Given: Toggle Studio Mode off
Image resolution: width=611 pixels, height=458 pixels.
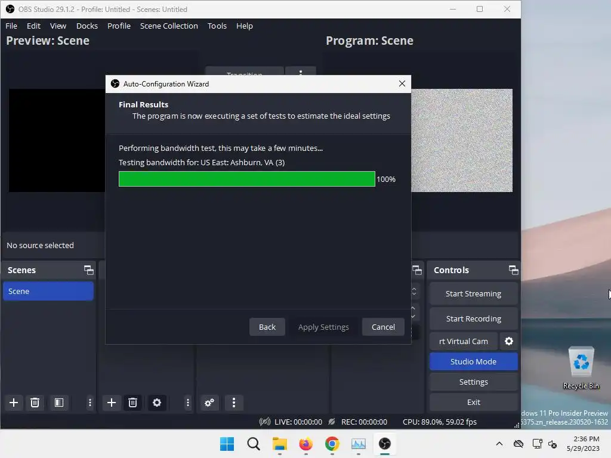Looking at the screenshot, I should click(x=473, y=361).
